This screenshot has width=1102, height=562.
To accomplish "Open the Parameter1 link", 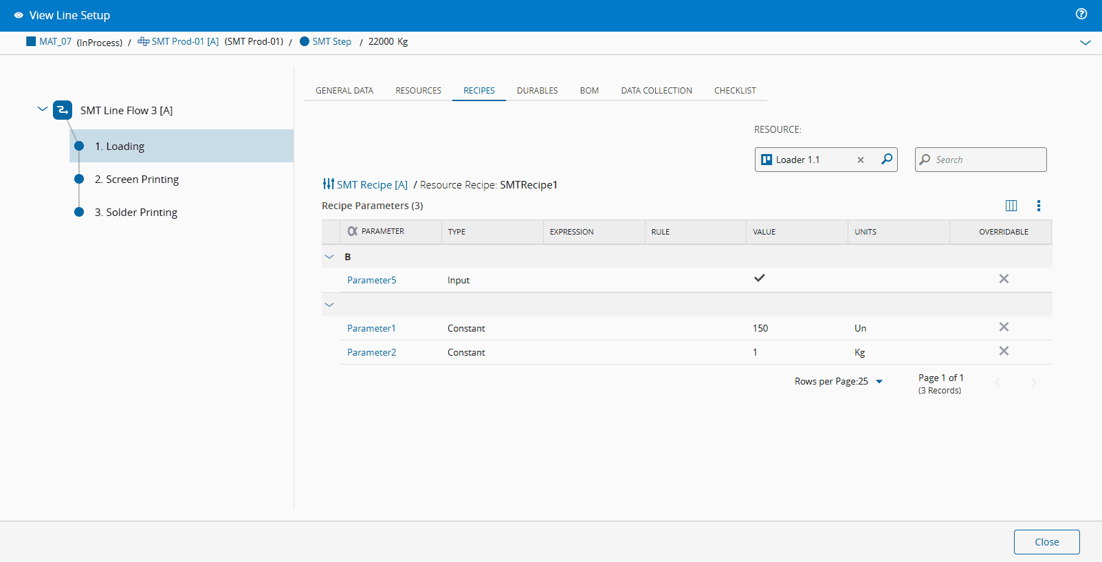I will (x=371, y=329).
